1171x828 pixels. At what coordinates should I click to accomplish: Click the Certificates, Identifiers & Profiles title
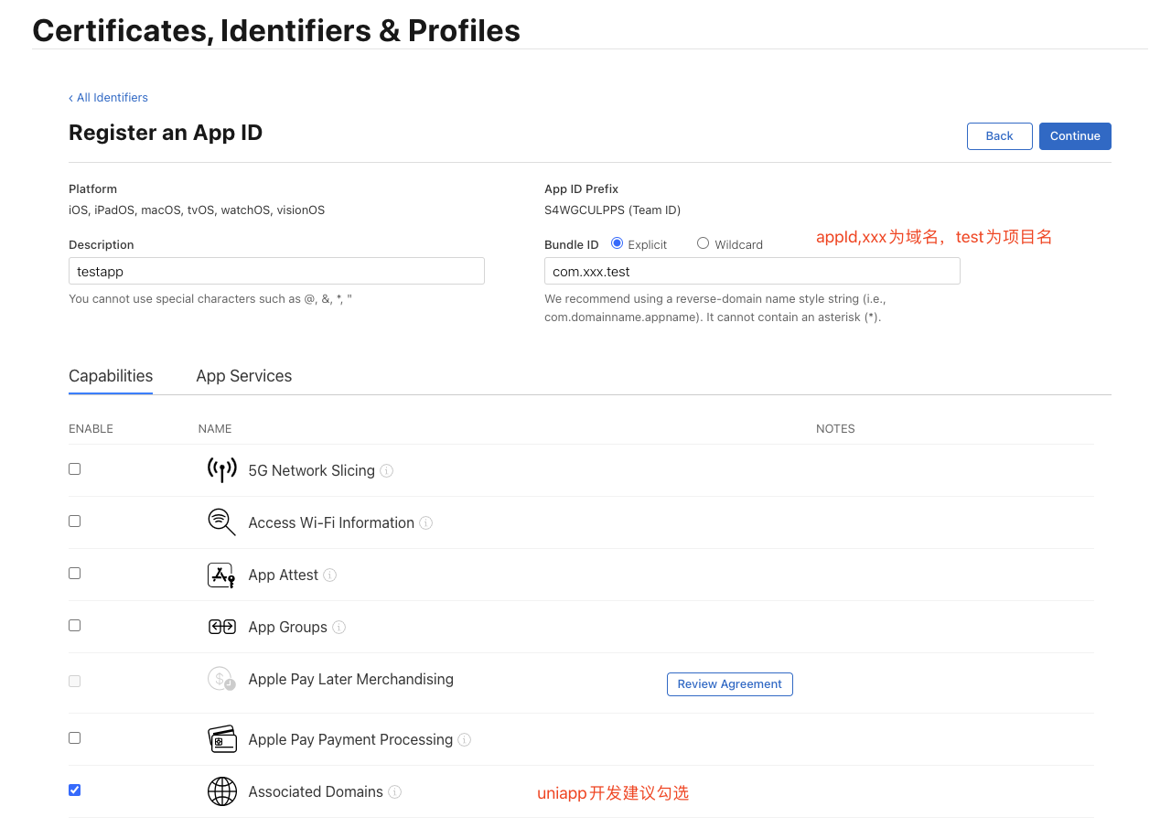(x=276, y=30)
